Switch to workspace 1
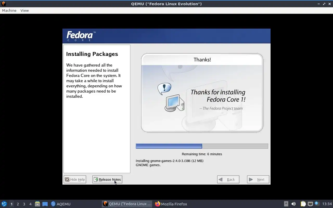 tap(11, 204)
